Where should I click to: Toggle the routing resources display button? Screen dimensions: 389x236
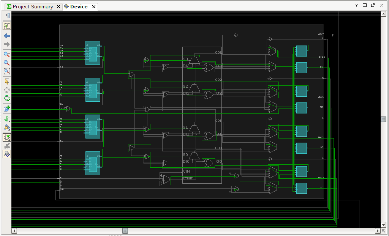pos(7,26)
